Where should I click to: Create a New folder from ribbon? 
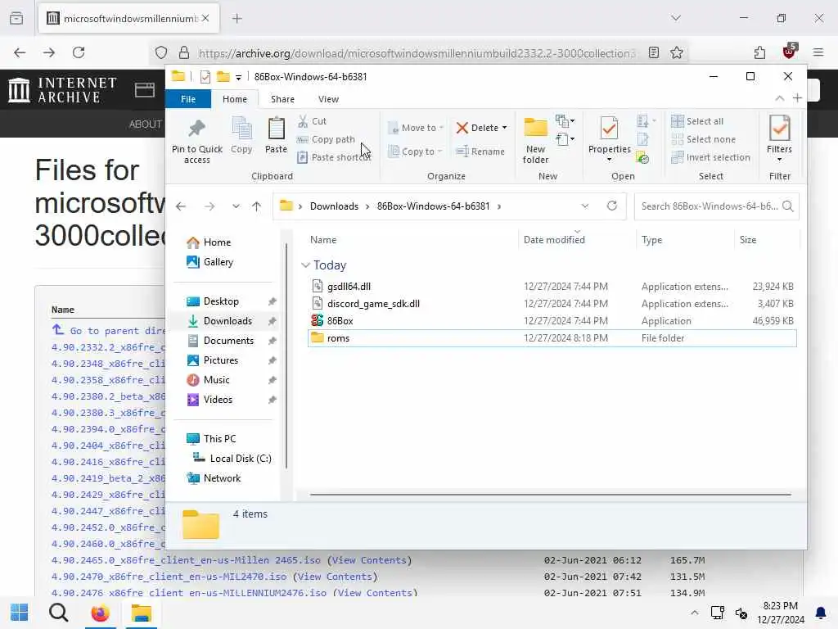[535, 140]
